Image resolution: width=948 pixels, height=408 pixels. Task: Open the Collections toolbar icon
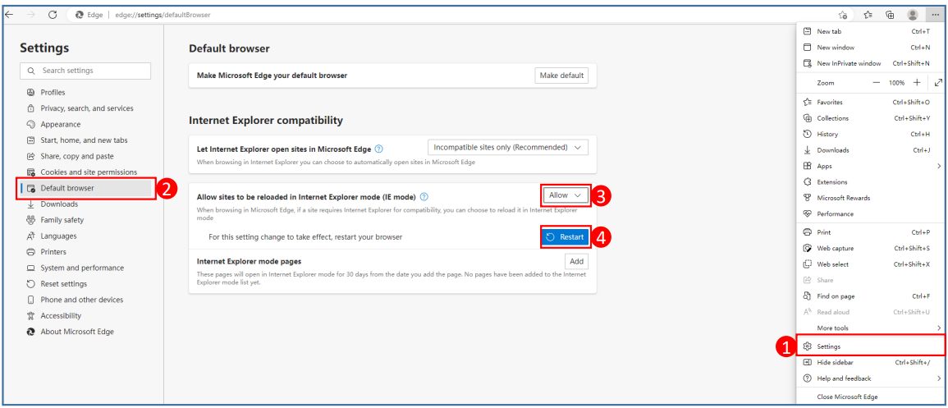click(x=890, y=15)
